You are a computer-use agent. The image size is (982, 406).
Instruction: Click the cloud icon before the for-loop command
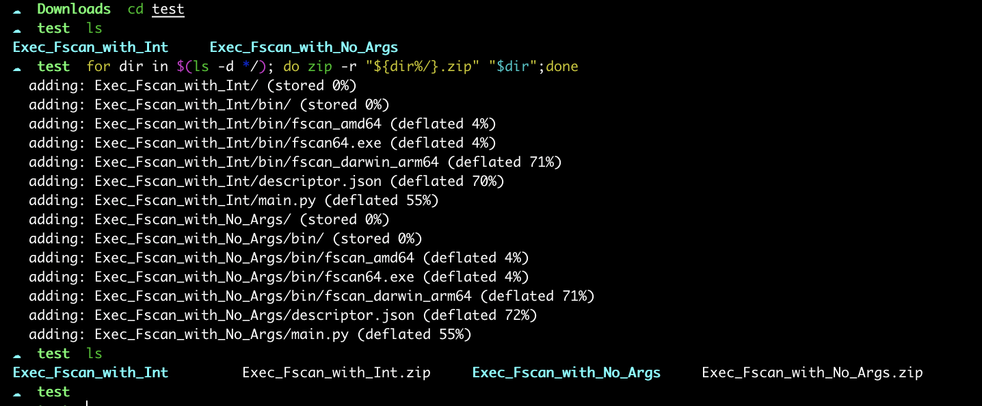[17, 67]
